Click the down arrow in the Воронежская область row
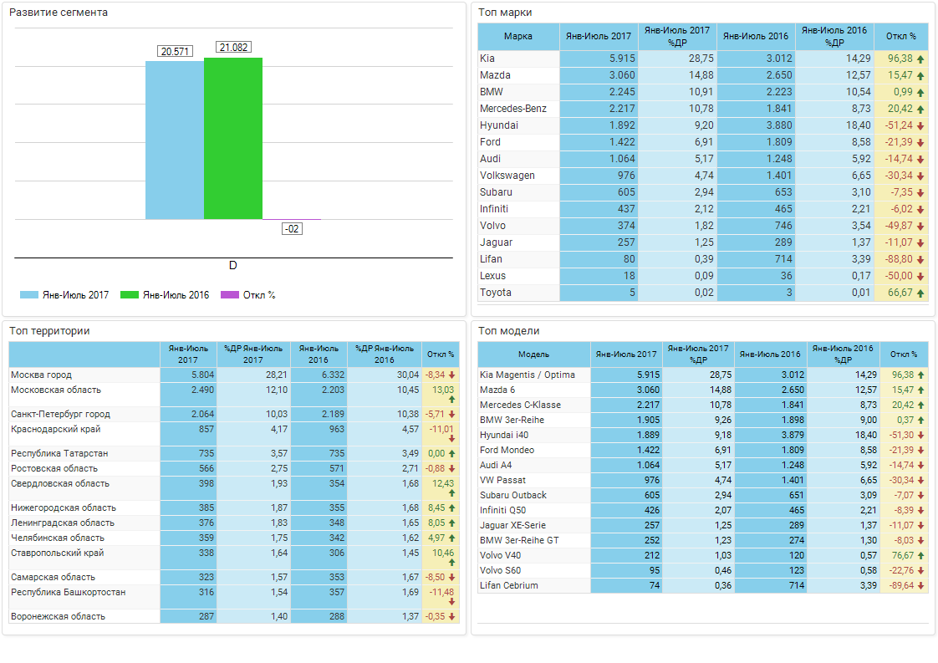 451,616
